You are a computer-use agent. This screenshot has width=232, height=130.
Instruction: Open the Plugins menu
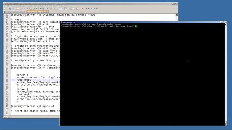55,6
